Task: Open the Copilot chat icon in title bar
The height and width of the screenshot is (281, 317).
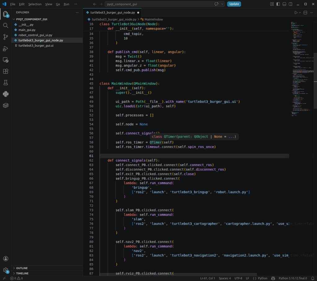Action: click(x=216, y=4)
